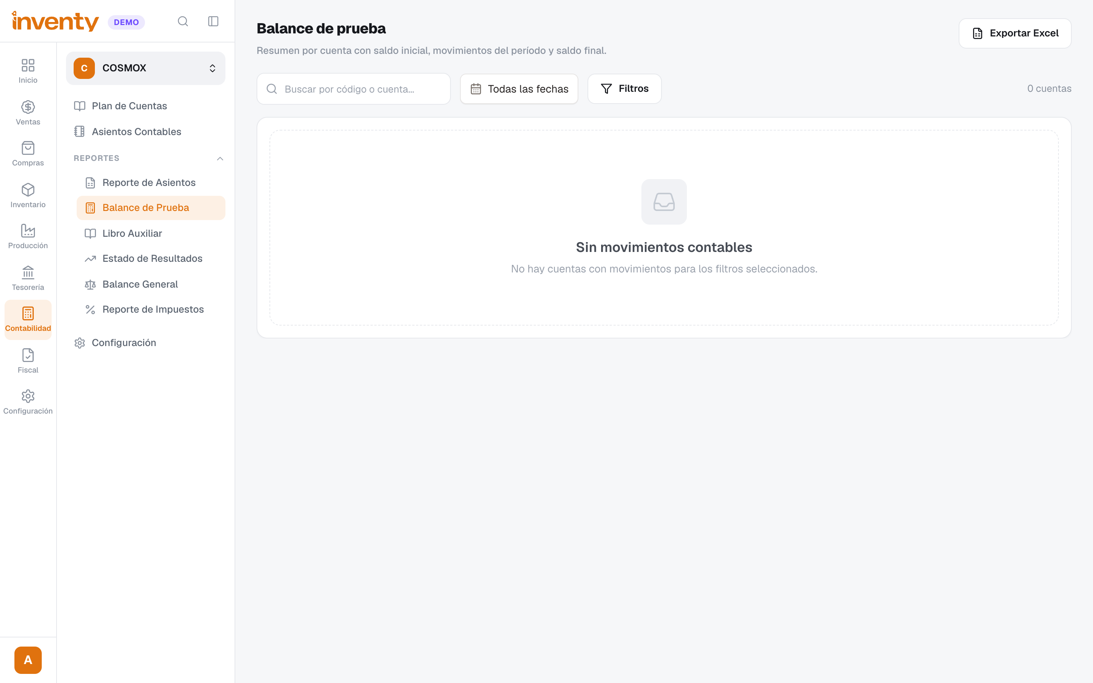The image size is (1093, 683).
Task: Go to Inicio in the icon rail
Action: pyautogui.click(x=28, y=71)
